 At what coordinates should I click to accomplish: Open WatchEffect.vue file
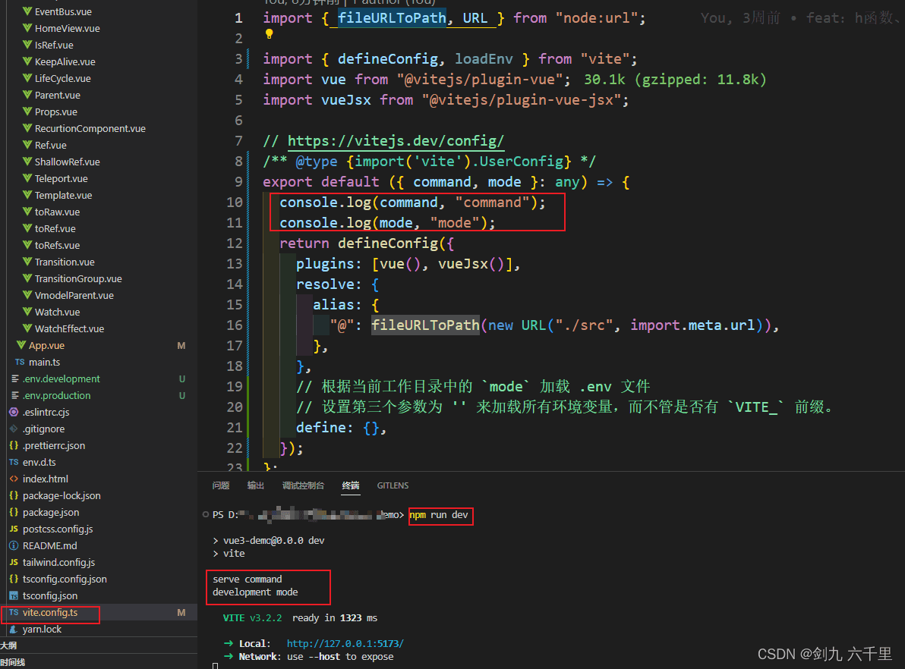click(x=69, y=329)
